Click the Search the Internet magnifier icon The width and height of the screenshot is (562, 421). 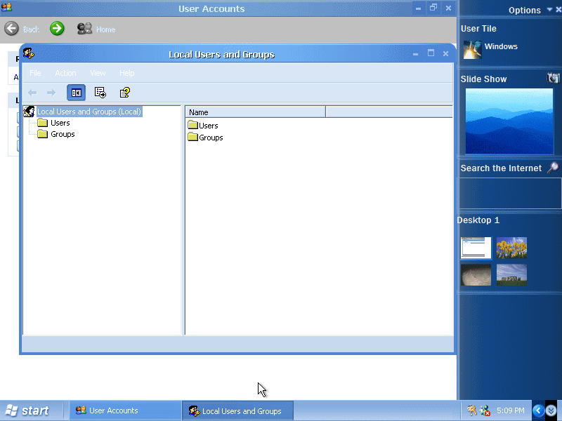click(x=553, y=168)
